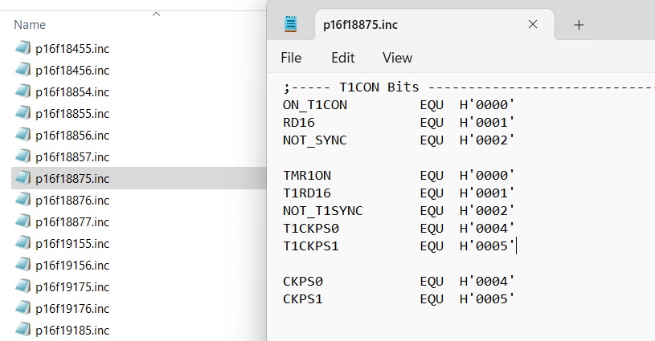Click the p16f19155.inc file icon
Viewport: 655px width, 341px height.
(x=23, y=243)
